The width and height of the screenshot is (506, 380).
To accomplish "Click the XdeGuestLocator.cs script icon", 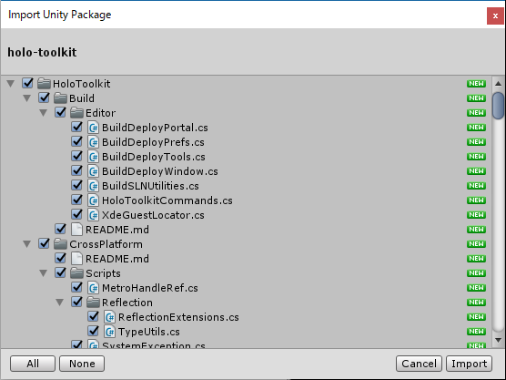I will [x=93, y=215].
